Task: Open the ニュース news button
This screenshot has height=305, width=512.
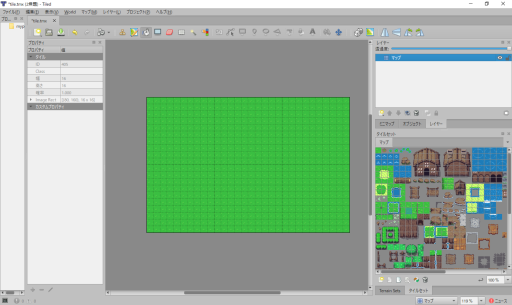Action: click(497, 301)
